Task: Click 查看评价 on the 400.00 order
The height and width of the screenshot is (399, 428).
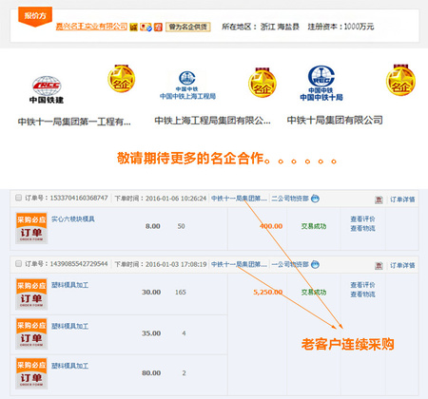Action: pyautogui.click(x=362, y=219)
